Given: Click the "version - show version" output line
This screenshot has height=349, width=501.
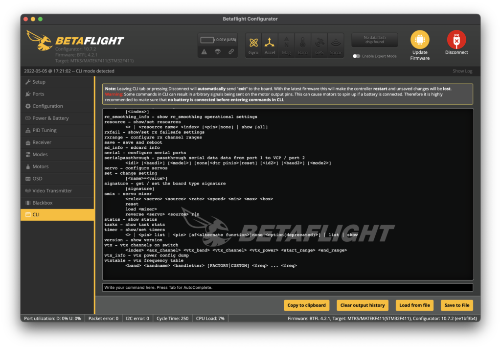Looking at the screenshot, I should point(133,240).
